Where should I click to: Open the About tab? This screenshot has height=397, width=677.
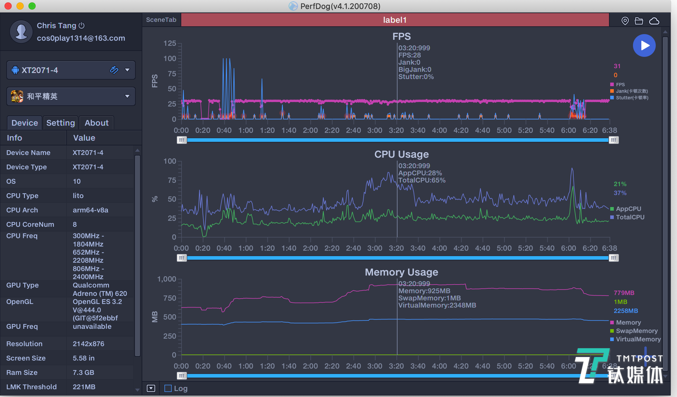pos(96,123)
